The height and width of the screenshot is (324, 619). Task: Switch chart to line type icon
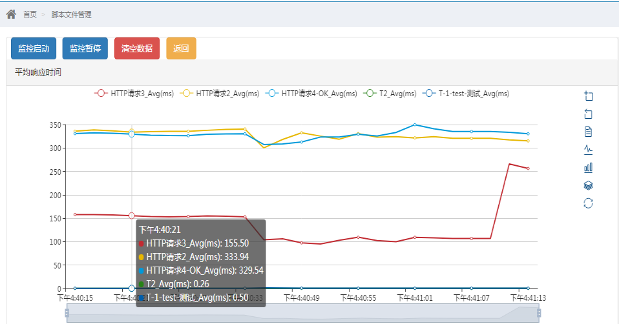[x=588, y=149]
